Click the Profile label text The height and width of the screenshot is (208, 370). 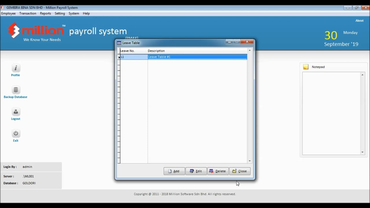[x=16, y=75]
